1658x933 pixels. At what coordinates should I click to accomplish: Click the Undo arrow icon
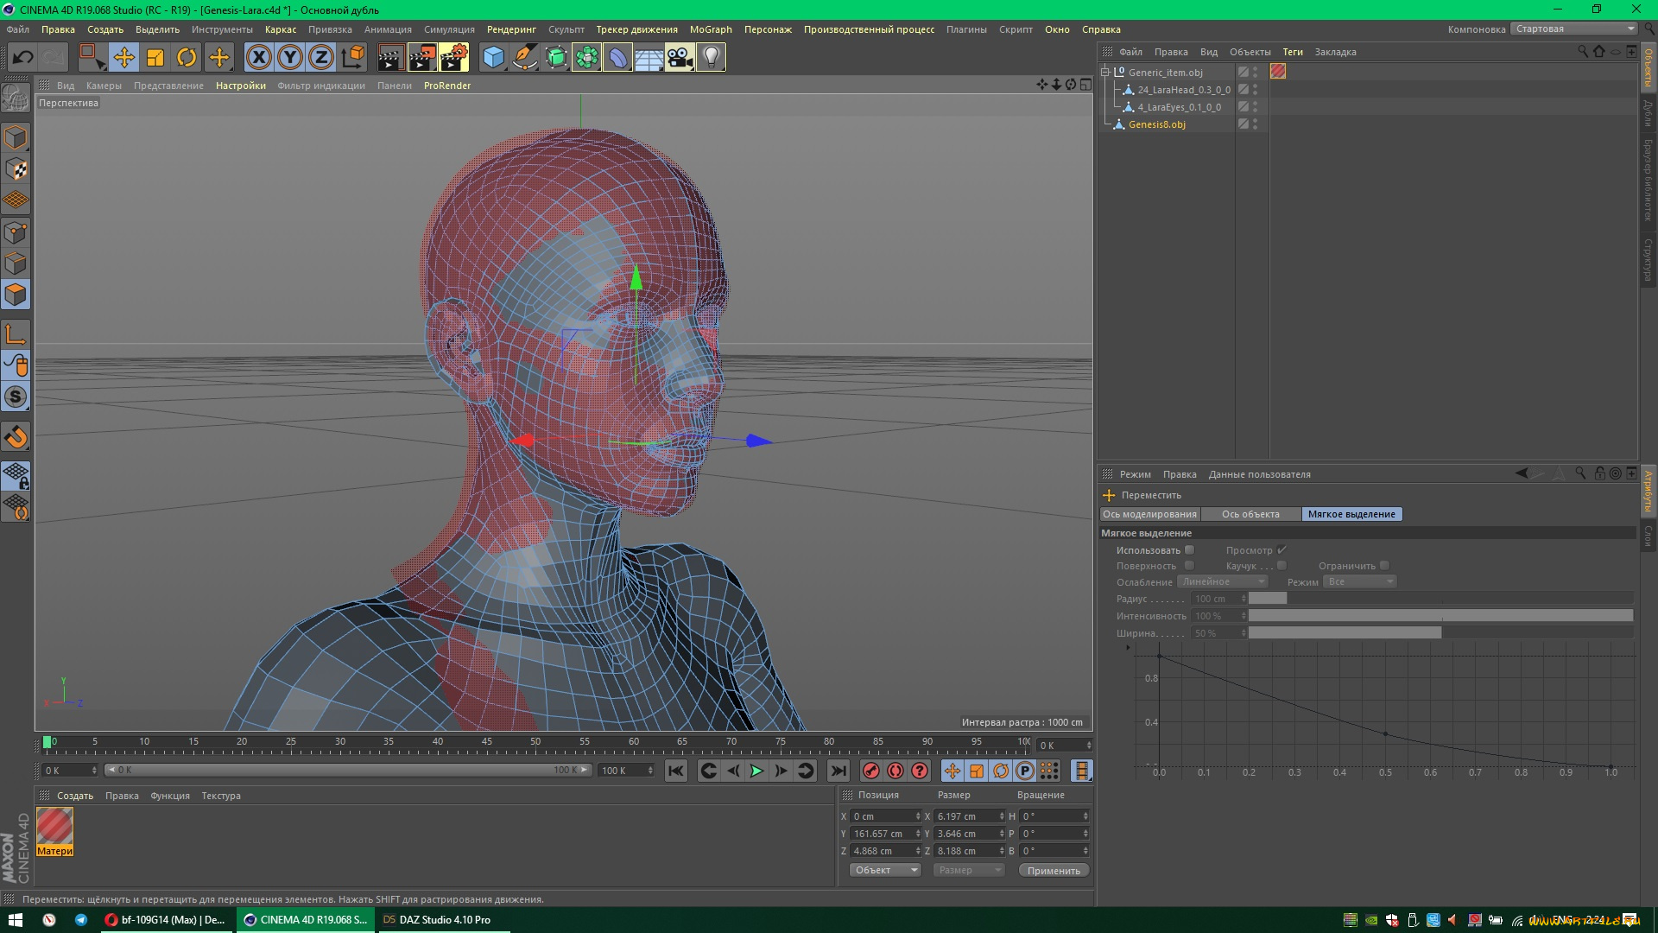click(x=23, y=58)
